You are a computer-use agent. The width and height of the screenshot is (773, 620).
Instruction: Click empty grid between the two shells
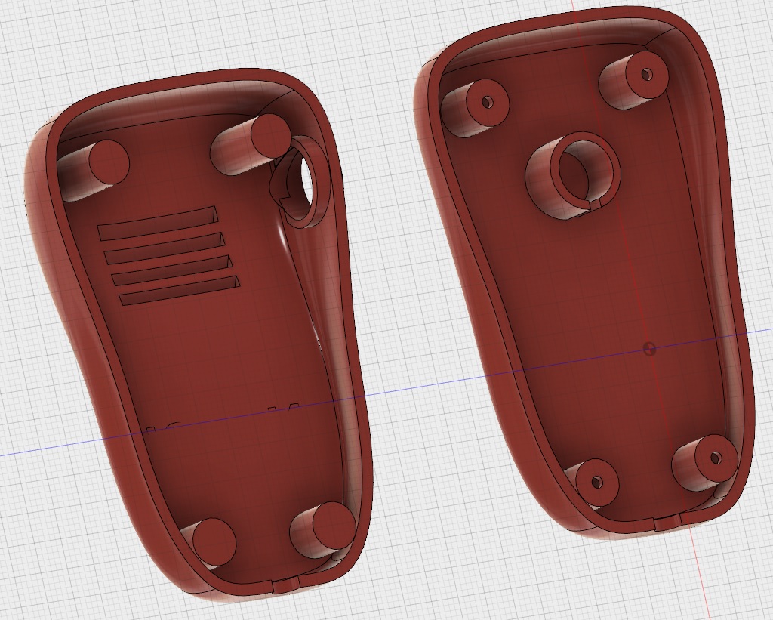[393, 302]
